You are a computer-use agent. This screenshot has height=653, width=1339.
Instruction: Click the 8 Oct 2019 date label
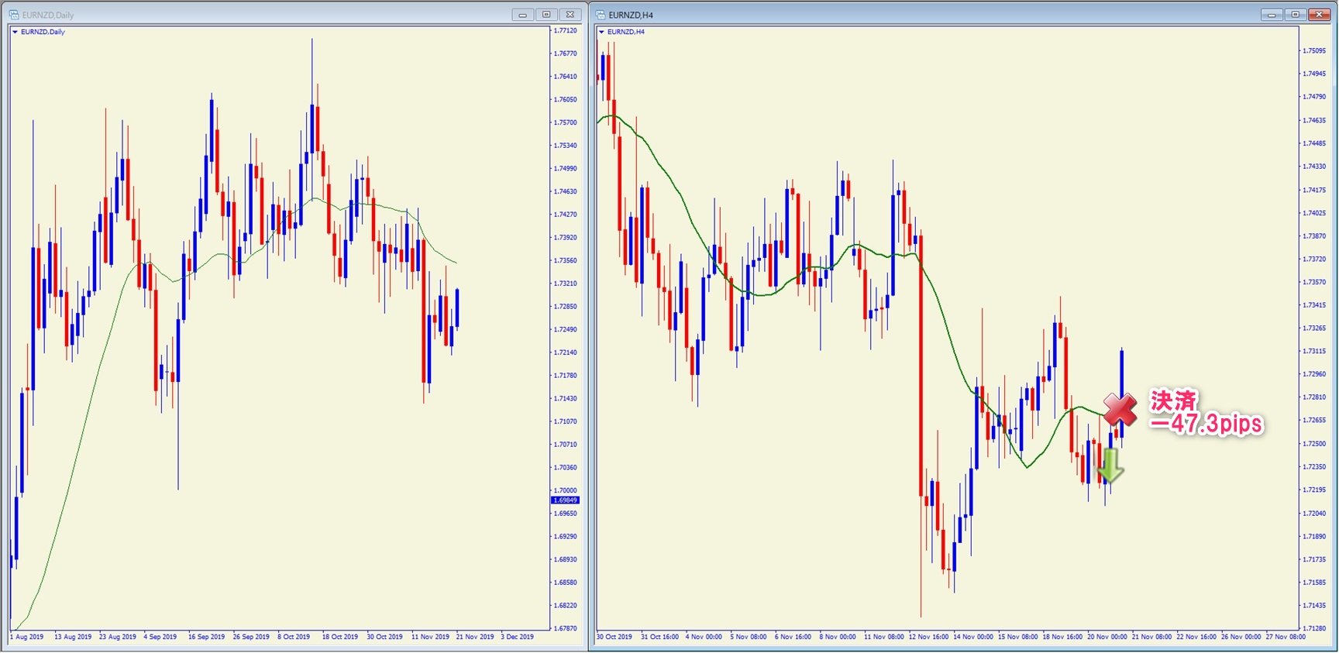point(294,637)
